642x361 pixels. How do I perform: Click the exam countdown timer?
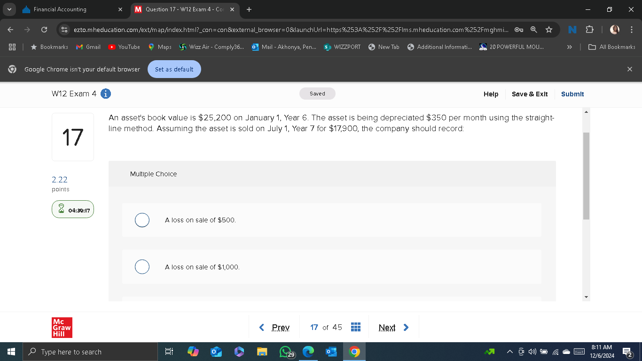(x=73, y=210)
